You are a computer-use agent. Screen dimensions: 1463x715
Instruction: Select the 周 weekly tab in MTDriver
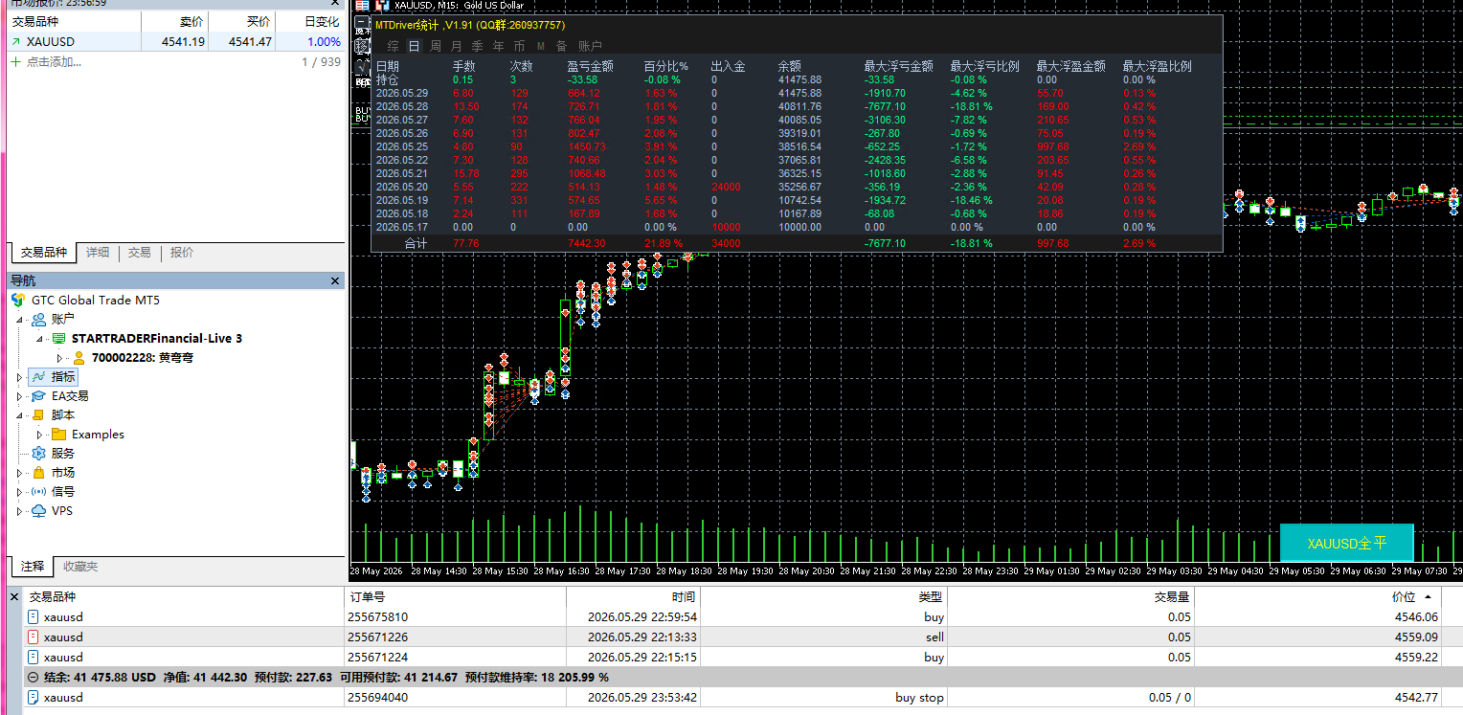tap(436, 46)
